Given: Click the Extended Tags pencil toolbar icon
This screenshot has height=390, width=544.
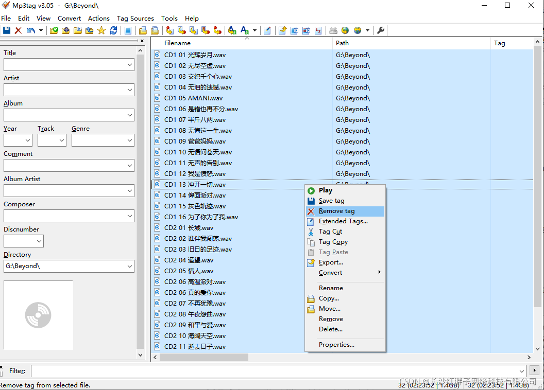Looking at the screenshot, I should pyautogui.click(x=267, y=30).
